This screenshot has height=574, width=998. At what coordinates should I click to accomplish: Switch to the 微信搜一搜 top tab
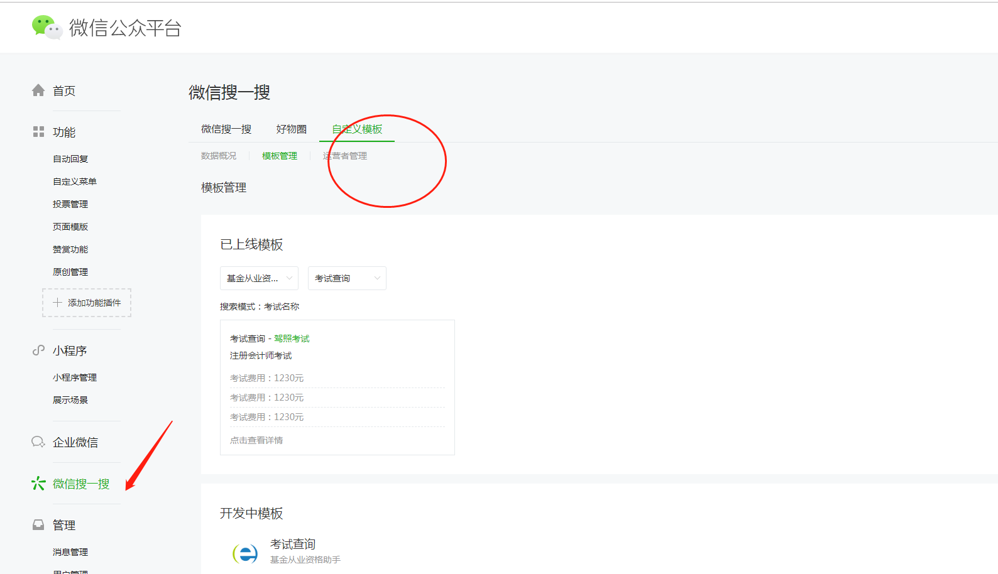coord(226,129)
